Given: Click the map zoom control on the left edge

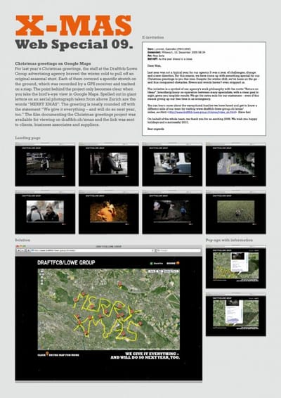Looking at the screenshot, I should pos(41,277).
